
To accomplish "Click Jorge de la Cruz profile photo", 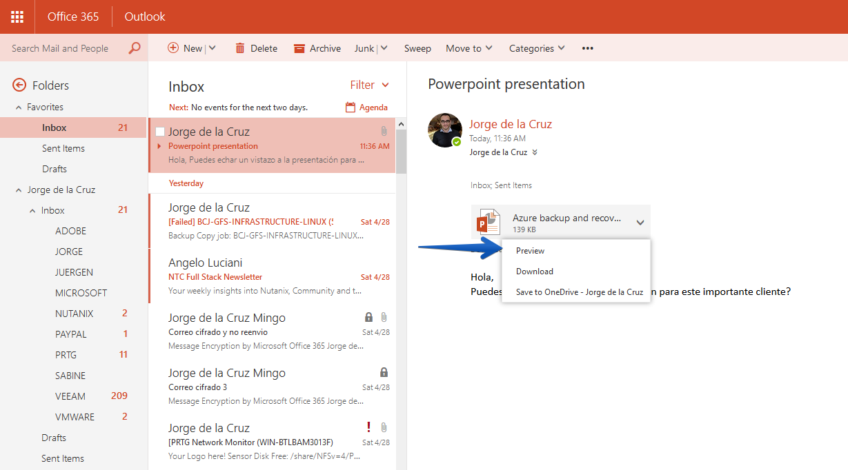I will 445,130.
